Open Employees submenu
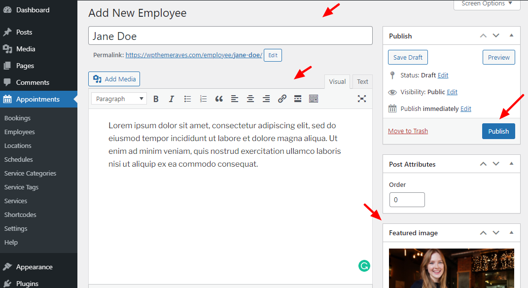The height and width of the screenshot is (288, 528). coord(20,132)
